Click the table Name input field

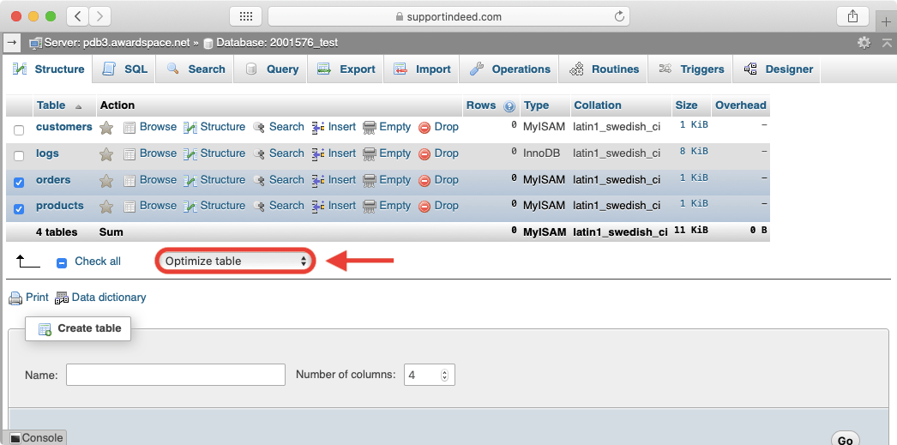[x=175, y=375]
